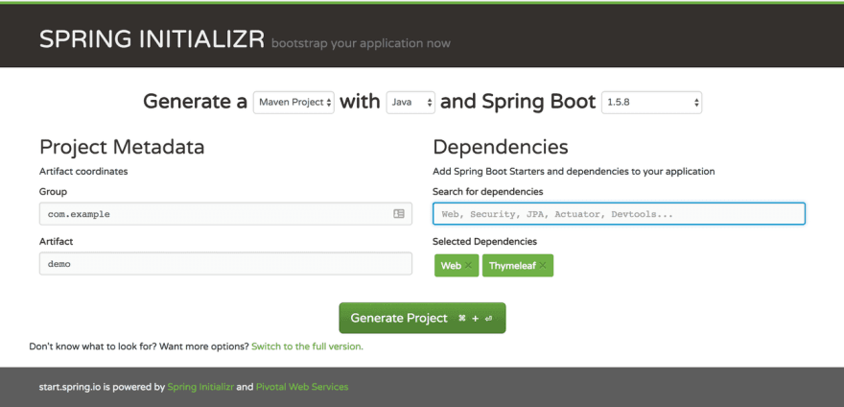The width and height of the screenshot is (844, 407).
Task: Click the Dependencies heading
Action: pyautogui.click(x=500, y=147)
